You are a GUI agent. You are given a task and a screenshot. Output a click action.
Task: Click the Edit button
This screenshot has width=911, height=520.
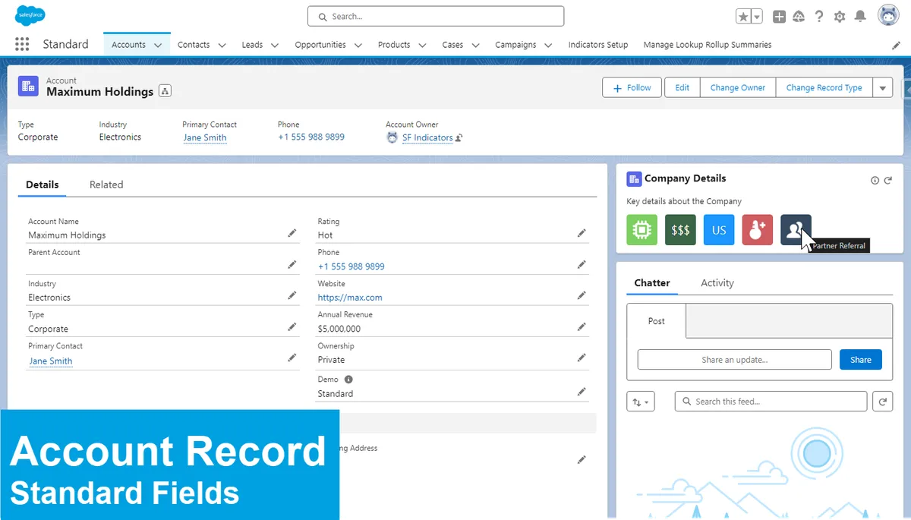[682, 88]
